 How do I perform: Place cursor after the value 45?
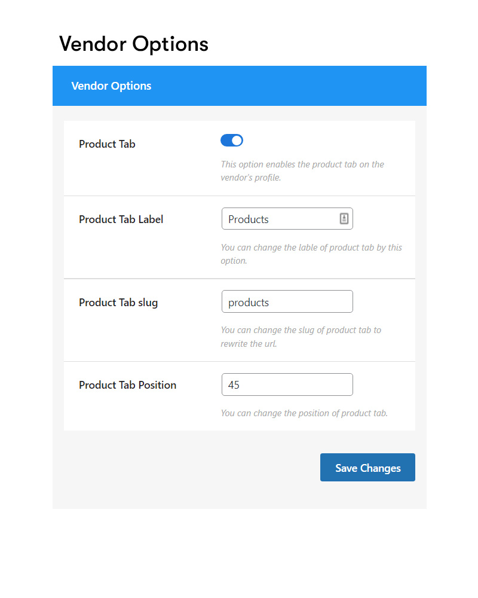coord(241,385)
